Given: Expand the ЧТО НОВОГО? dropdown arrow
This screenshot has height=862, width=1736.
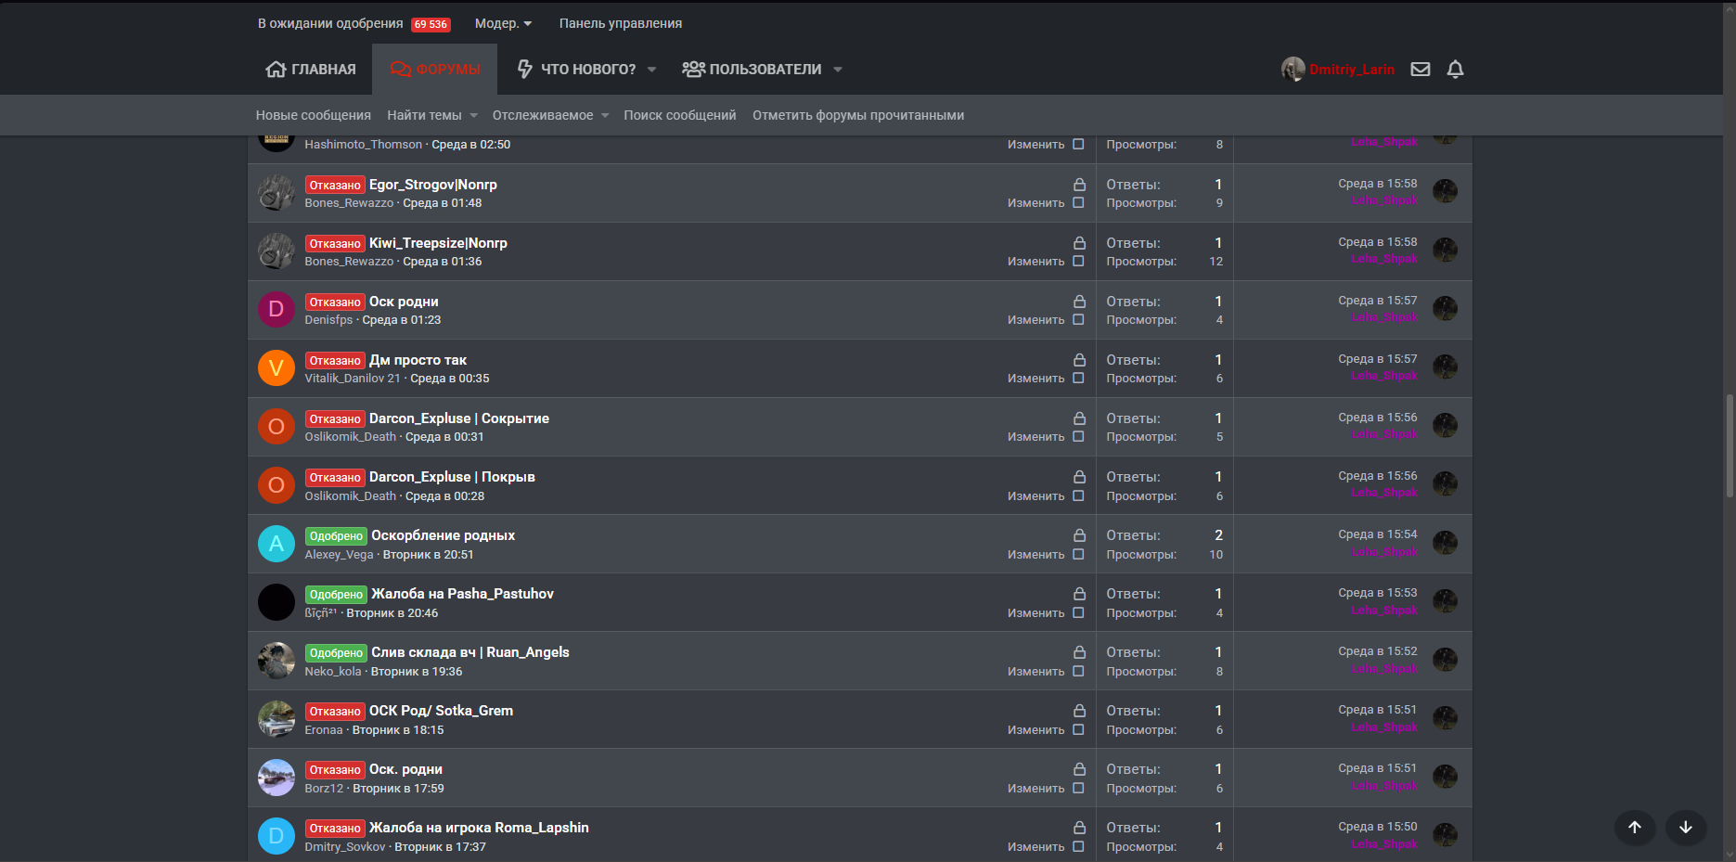Looking at the screenshot, I should tap(651, 70).
